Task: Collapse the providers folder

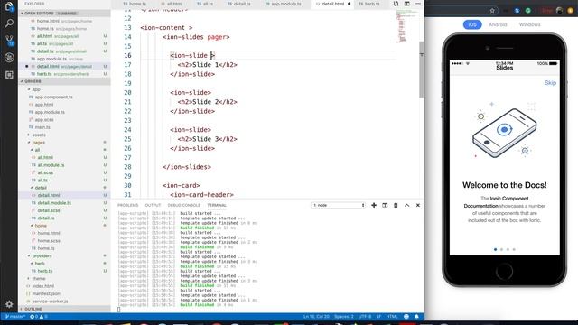Action: pyautogui.click(x=42, y=255)
